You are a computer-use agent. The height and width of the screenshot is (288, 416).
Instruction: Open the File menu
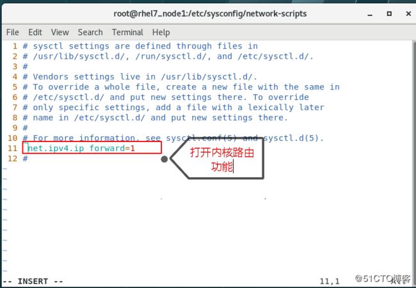[12, 33]
